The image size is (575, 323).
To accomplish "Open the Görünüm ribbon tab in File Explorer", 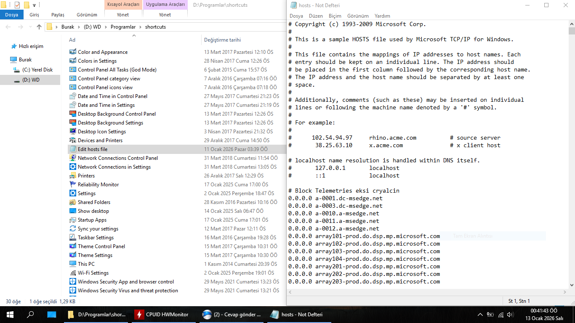I will pos(87,15).
